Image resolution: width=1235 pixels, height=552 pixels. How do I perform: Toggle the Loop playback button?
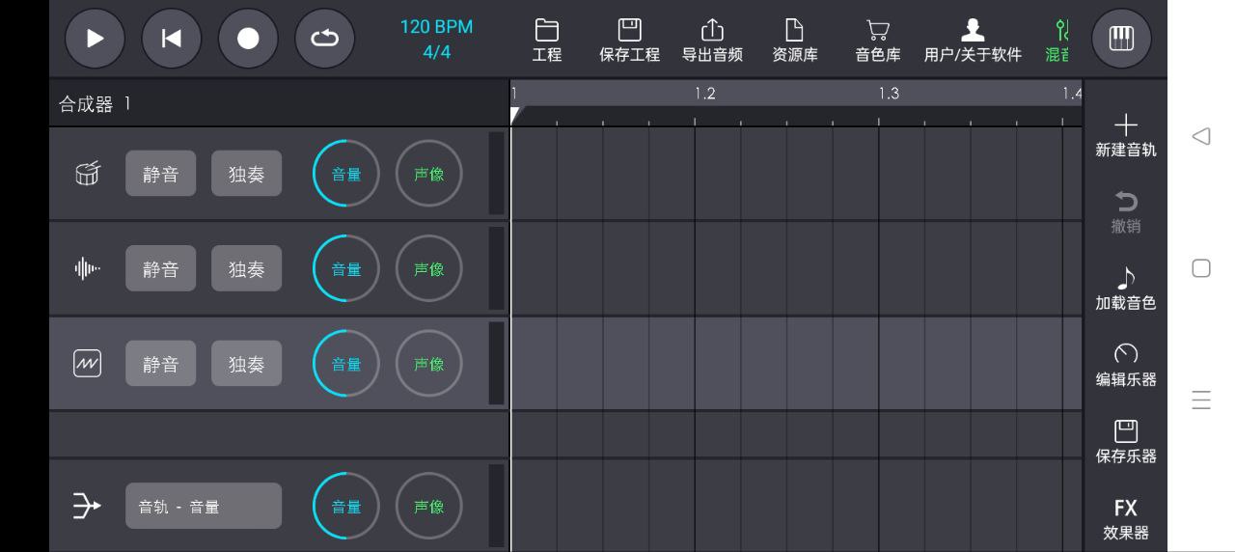click(x=324, y=39)
